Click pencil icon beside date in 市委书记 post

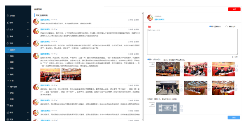point(57,29)
